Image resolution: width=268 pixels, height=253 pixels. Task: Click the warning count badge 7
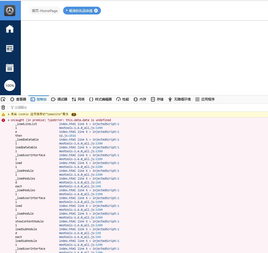point(74,114)
